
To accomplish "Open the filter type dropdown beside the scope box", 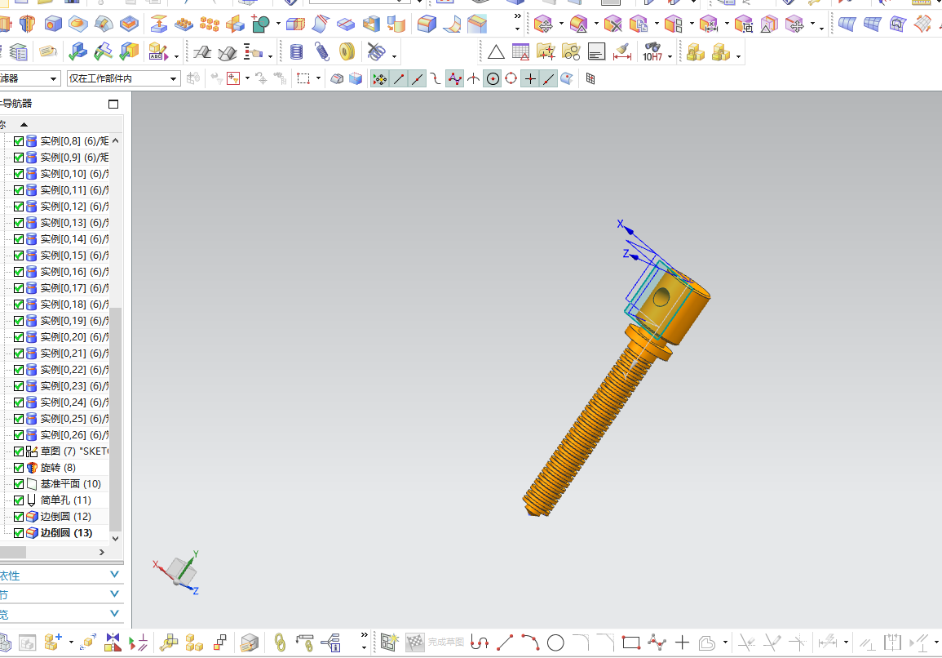I will coord(54,79).
